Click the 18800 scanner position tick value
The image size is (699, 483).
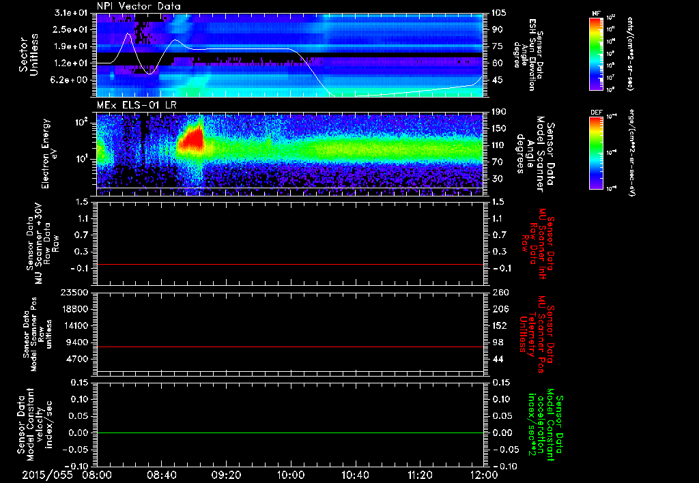tap(74, 309)
